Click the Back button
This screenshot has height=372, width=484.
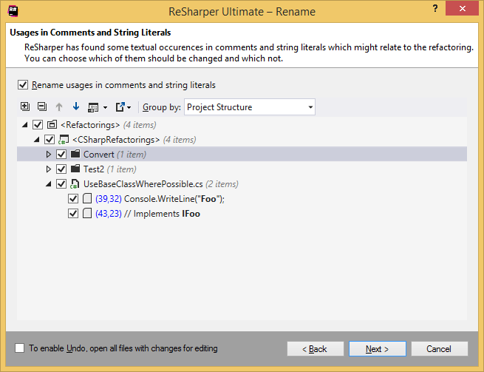coord(317,349)
